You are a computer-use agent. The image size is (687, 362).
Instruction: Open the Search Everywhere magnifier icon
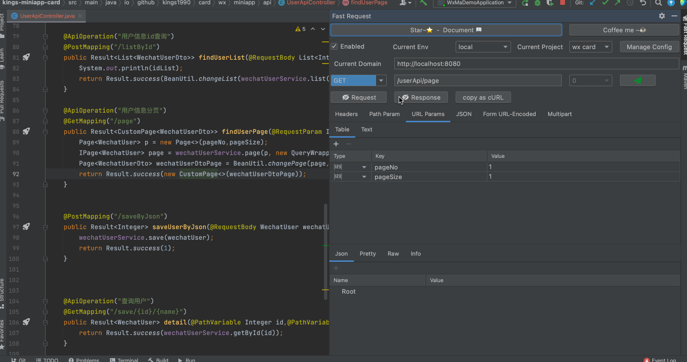pyautogui.click(x=658, y=3)
